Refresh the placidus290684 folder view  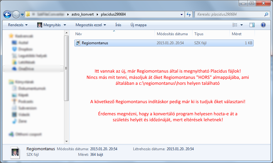click(x=189, y=14)
